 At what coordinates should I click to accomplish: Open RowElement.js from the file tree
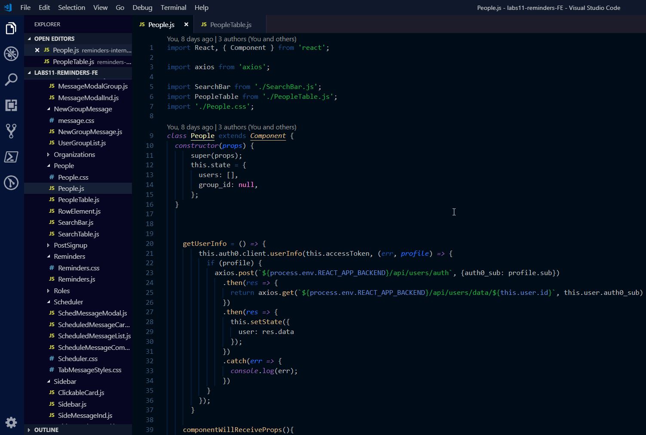79,211
